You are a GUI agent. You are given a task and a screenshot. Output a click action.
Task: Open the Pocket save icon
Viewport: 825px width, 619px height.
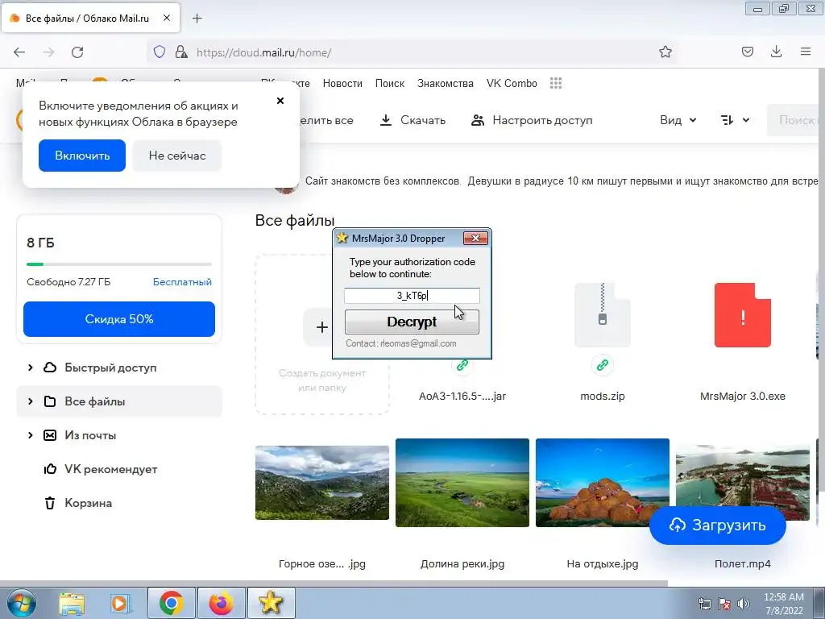747,52
